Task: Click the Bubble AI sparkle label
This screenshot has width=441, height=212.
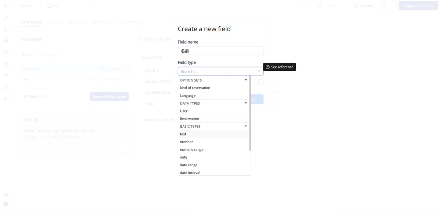Action: [35, 96]
